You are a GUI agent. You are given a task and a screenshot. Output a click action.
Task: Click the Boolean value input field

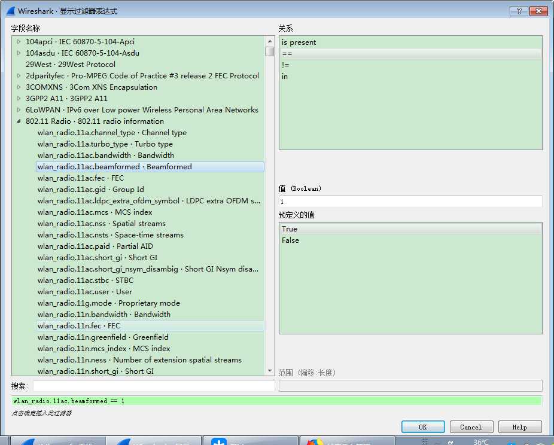pyautogui.click(x=410, y=202)
